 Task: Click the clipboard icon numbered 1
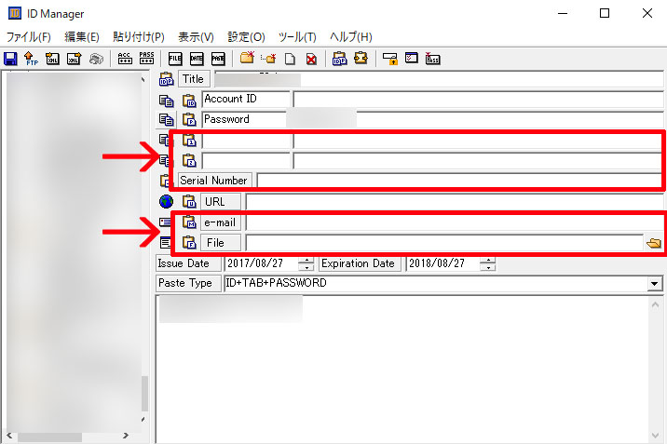tap(189, 141)
